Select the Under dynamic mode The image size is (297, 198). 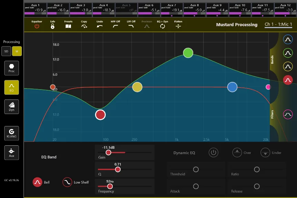pyautogui.click(x=265, y=153)
